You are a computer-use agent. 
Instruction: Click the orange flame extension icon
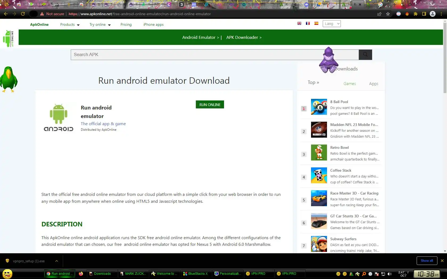pyautogui.click(x=407, y=14)
